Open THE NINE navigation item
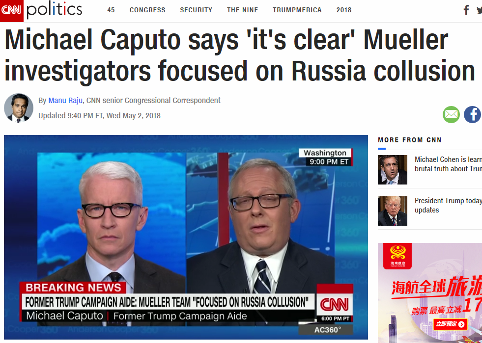482x343 pixels. click(x=243, y=10)
